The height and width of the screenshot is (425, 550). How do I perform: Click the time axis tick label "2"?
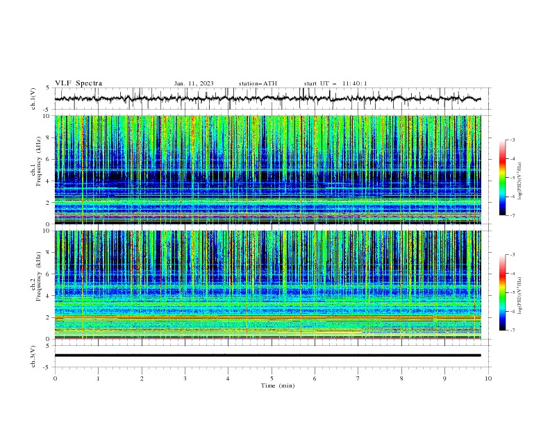pyautogui.click(x=142, y=378)
